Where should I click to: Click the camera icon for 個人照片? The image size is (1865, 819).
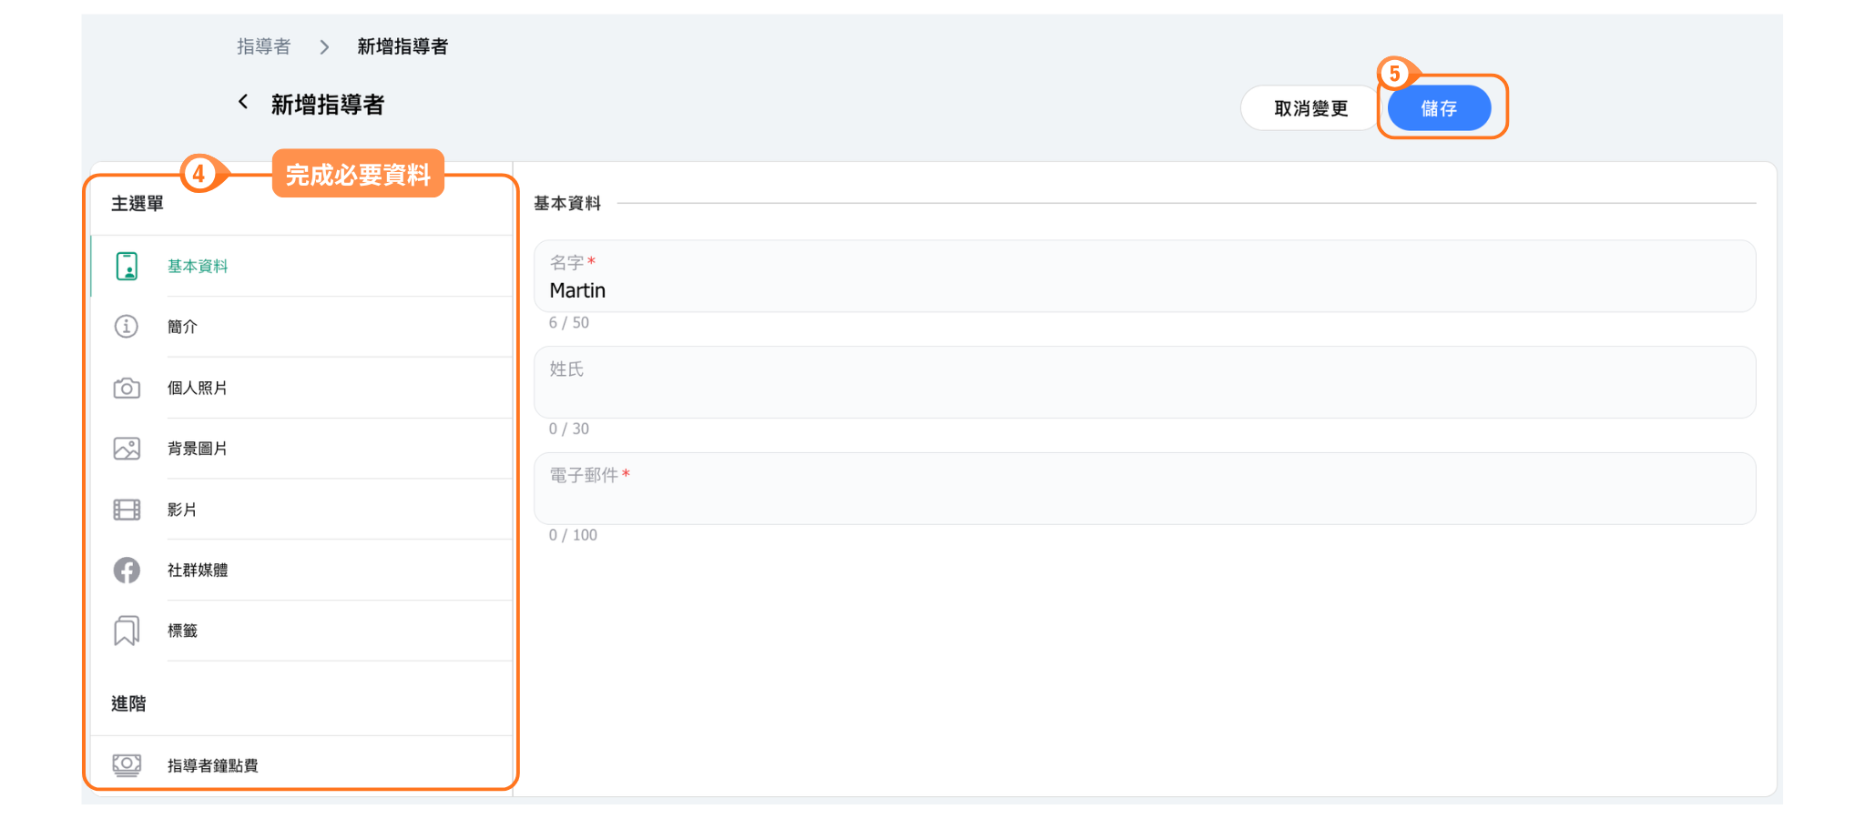(x=127, y=389)
